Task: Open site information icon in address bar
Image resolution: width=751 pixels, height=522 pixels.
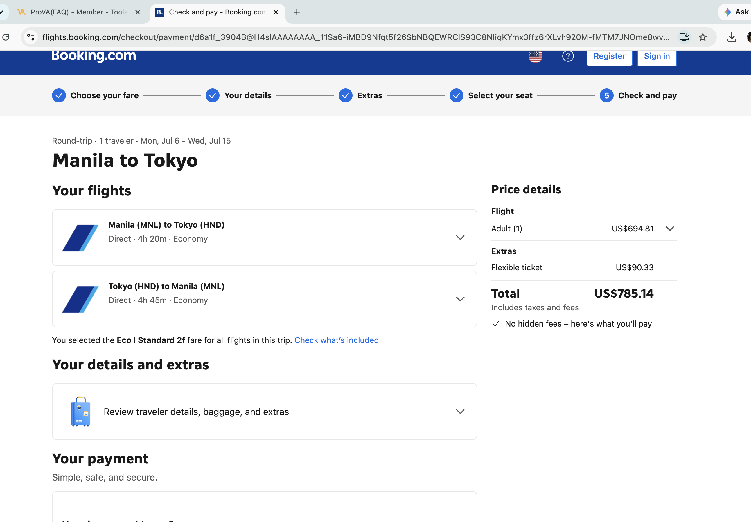Action: 31,37
